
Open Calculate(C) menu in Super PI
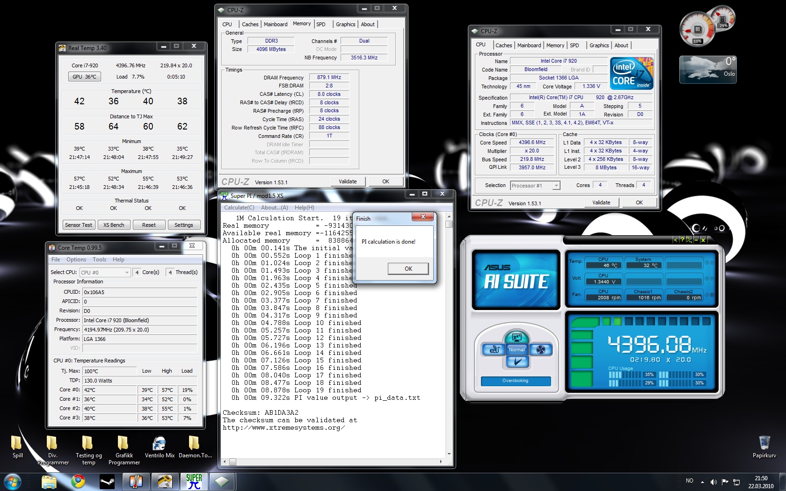[x=239, y=208]
